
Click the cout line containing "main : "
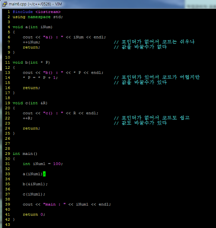67,204
